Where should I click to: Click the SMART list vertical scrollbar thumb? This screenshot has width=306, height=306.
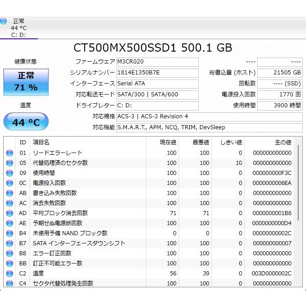coord(298,183)
